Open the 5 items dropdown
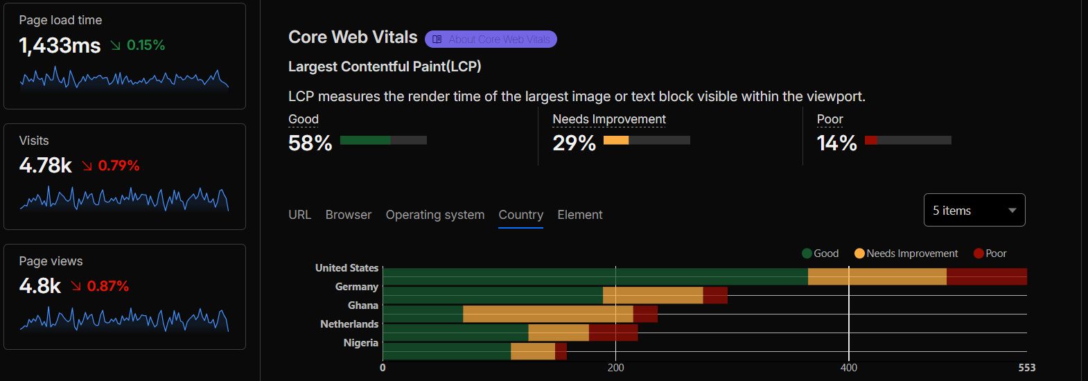Viewport: 1088px width, 381px height. point(974,210)
